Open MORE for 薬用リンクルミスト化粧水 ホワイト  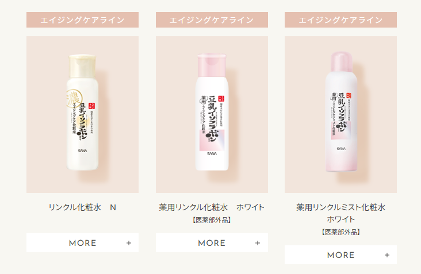(340, 254)
